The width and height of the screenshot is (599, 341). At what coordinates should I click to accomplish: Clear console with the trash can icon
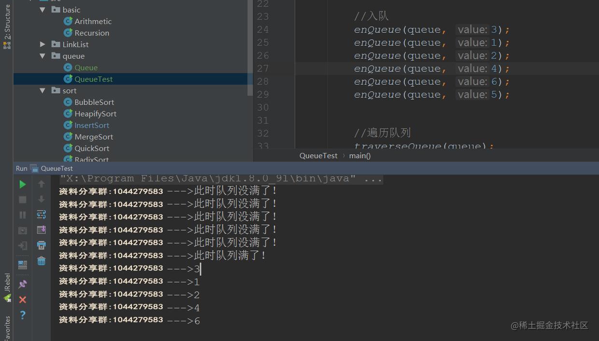coord(41,261)
